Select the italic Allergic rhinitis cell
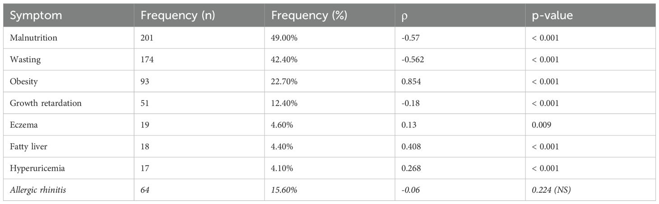 click(38, 190)
